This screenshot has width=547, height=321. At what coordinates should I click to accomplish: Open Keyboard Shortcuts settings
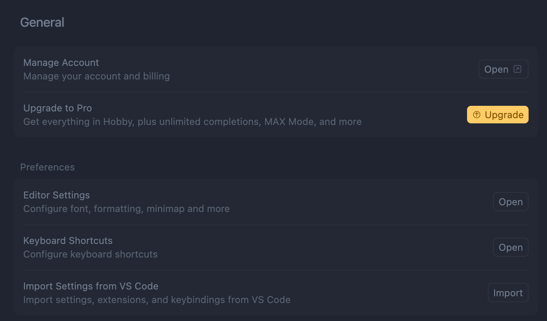pyautogui.click(x=511, y=247)
